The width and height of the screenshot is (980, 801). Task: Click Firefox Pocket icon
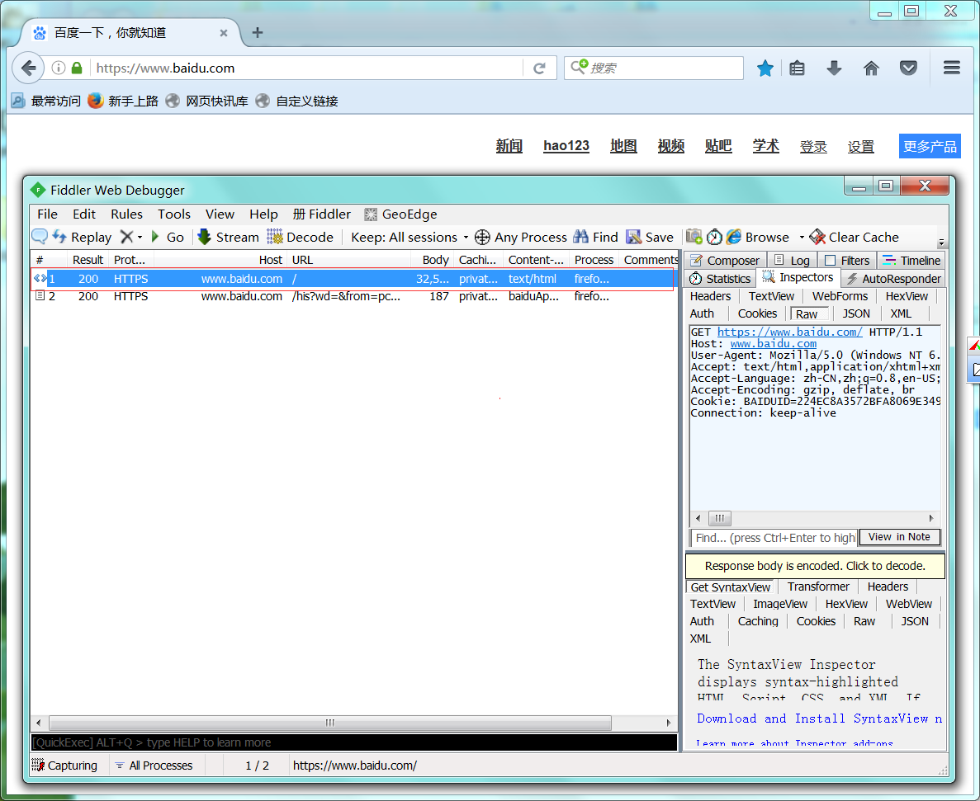908,68
